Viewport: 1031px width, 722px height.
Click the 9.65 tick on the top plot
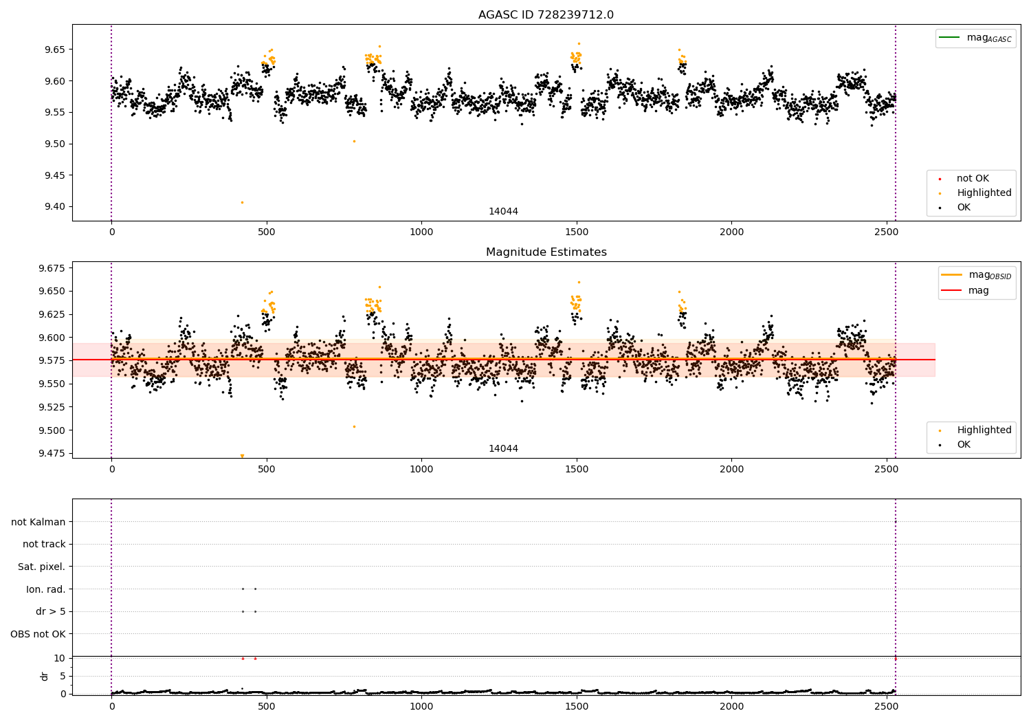(x=55, y=50)
